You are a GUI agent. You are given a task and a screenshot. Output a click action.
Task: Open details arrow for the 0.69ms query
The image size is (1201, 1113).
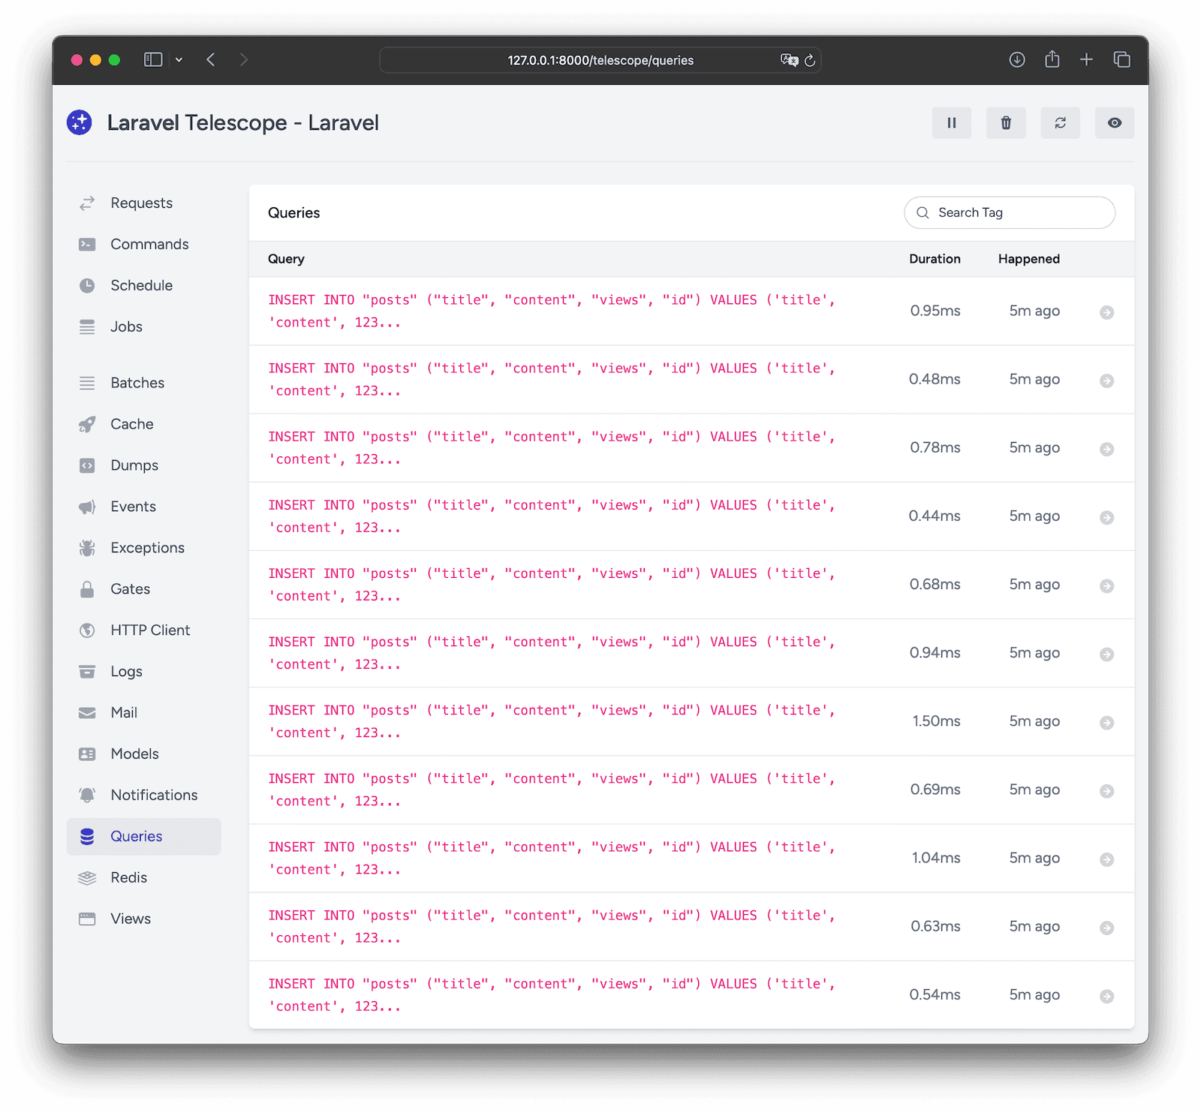(x=1106, y=791)
